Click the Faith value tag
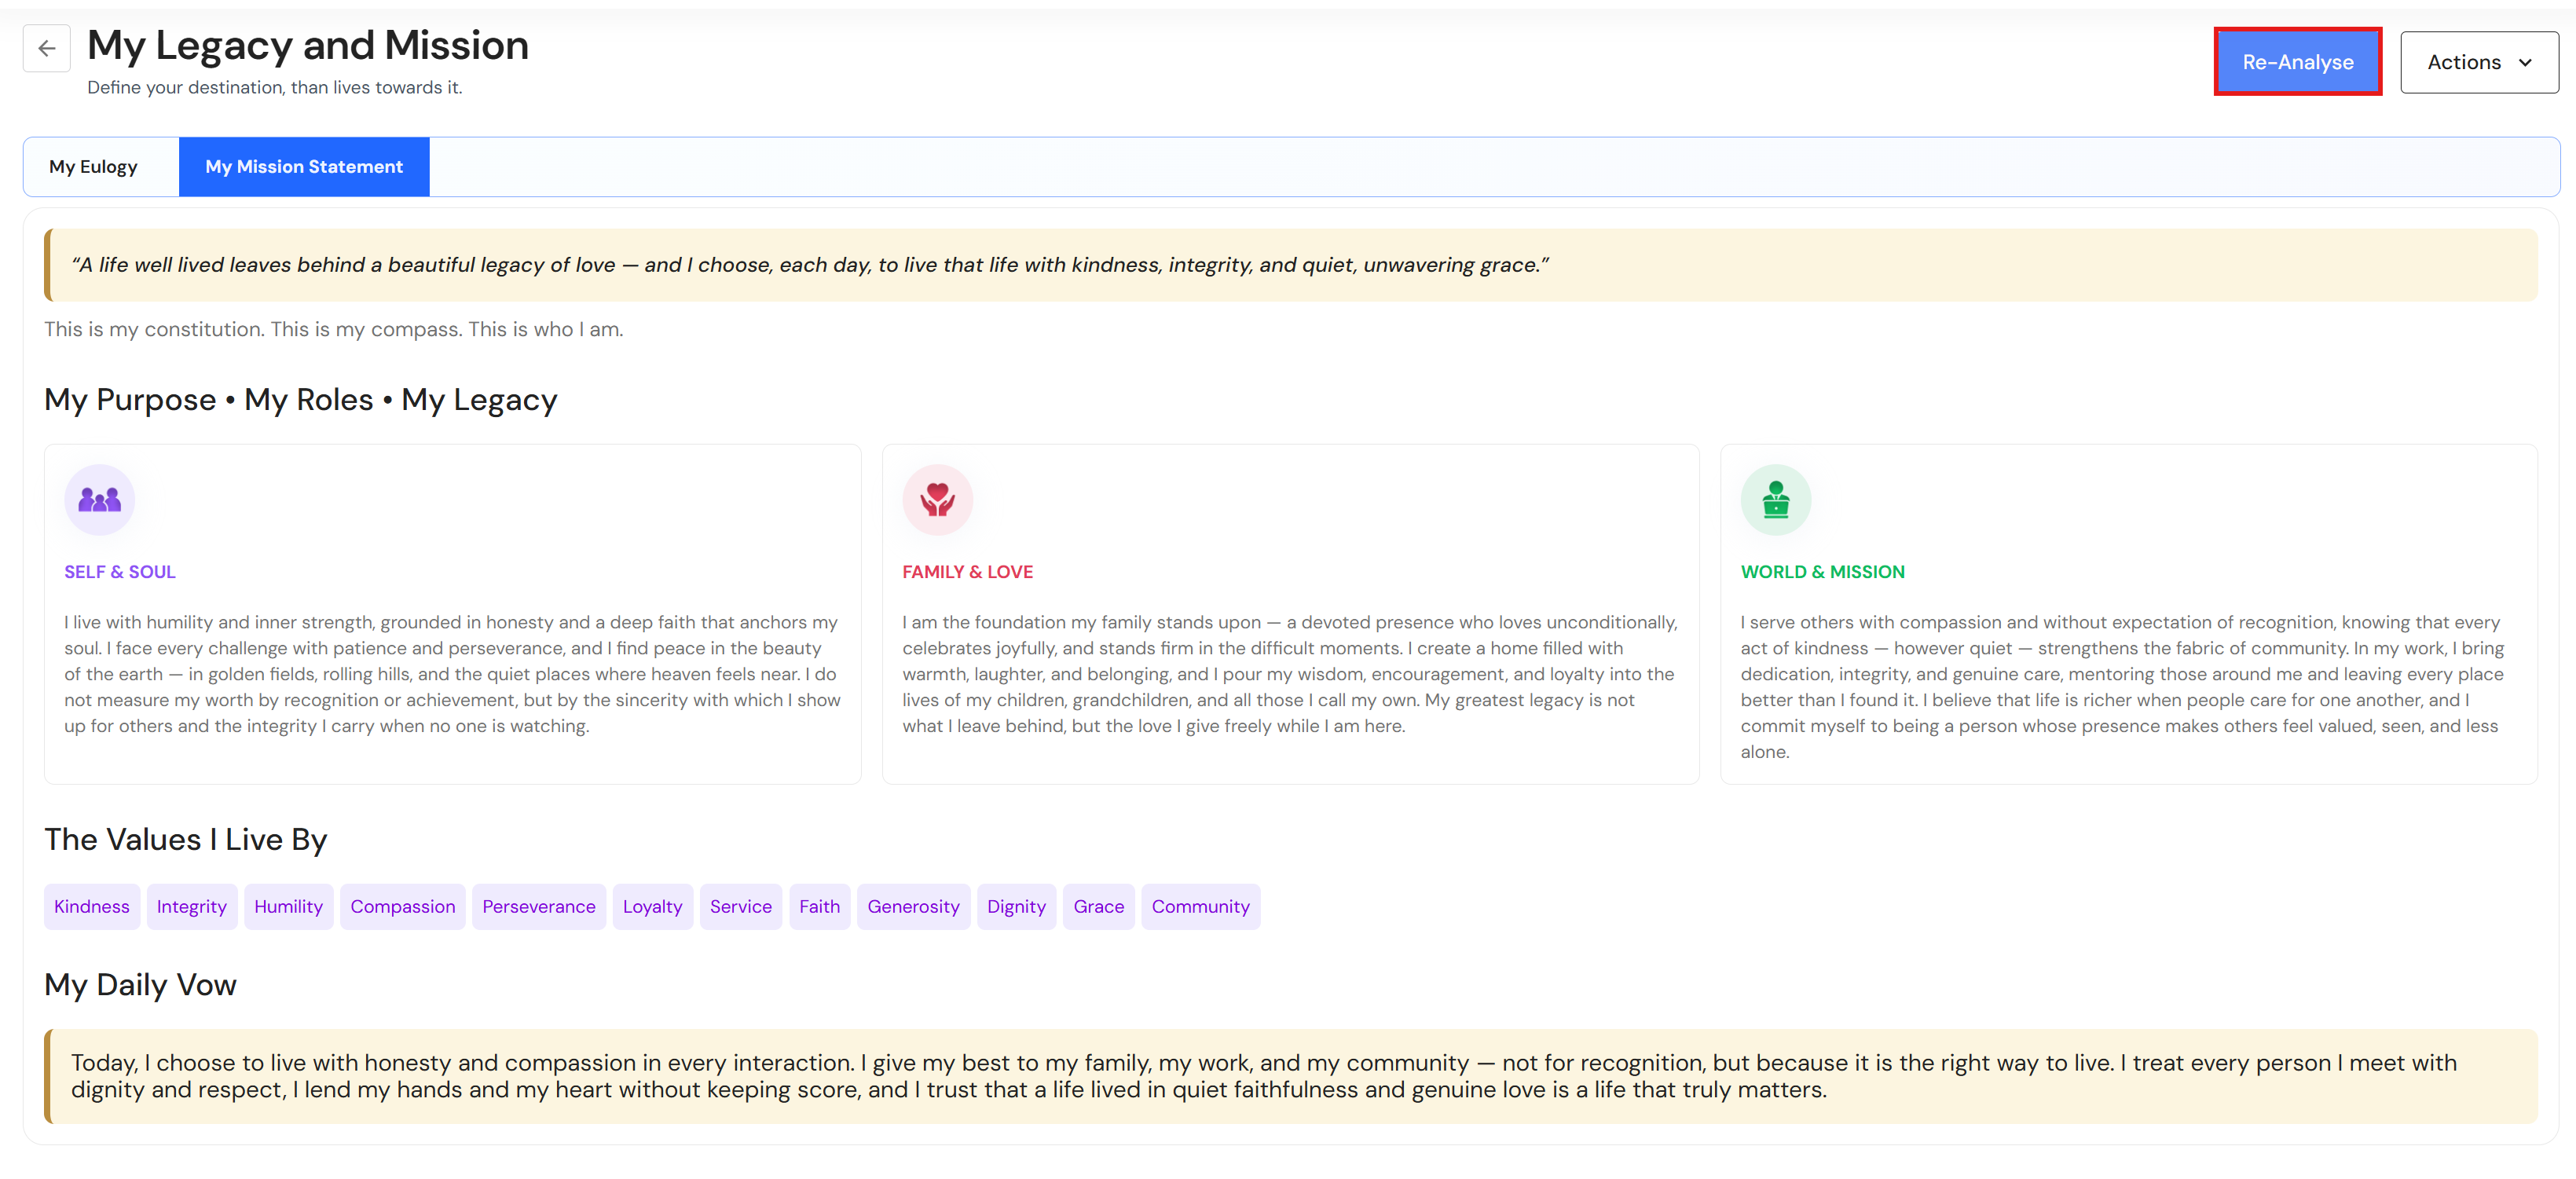The height and width of the screenshot is (1179, 2576). tap(819, 906)
